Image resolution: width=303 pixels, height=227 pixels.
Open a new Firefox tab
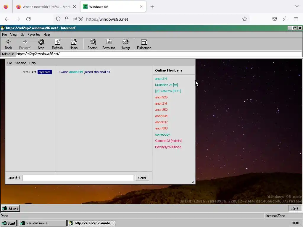point(152,7)
